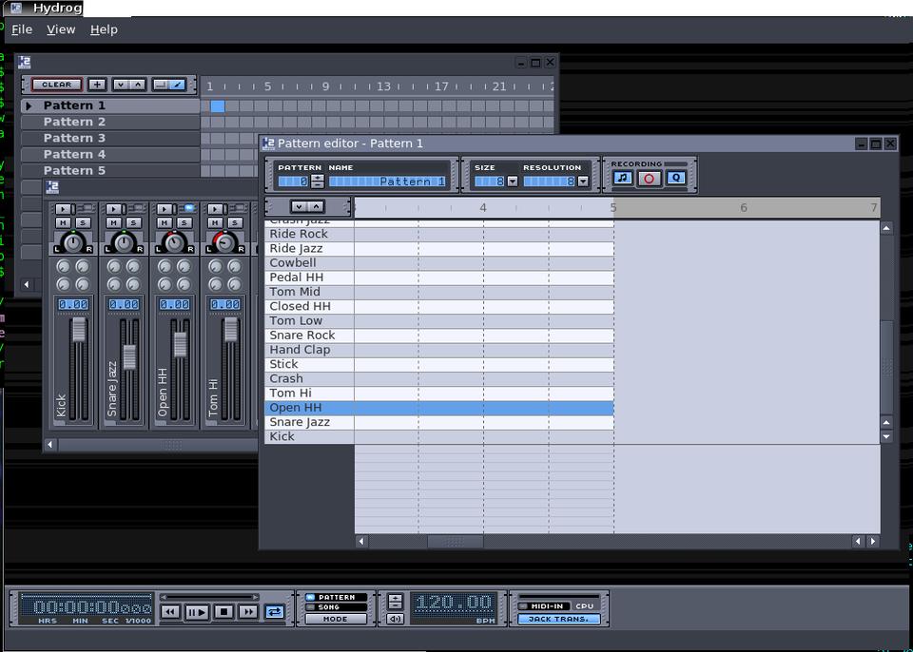Open the View menu
913x652 pixels.
pyautogui.click(x=61, y=29)
